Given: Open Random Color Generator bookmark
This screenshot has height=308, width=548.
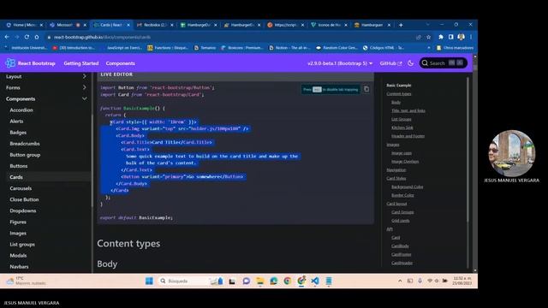Looking at the screenshot, I should tap(337, 48).
